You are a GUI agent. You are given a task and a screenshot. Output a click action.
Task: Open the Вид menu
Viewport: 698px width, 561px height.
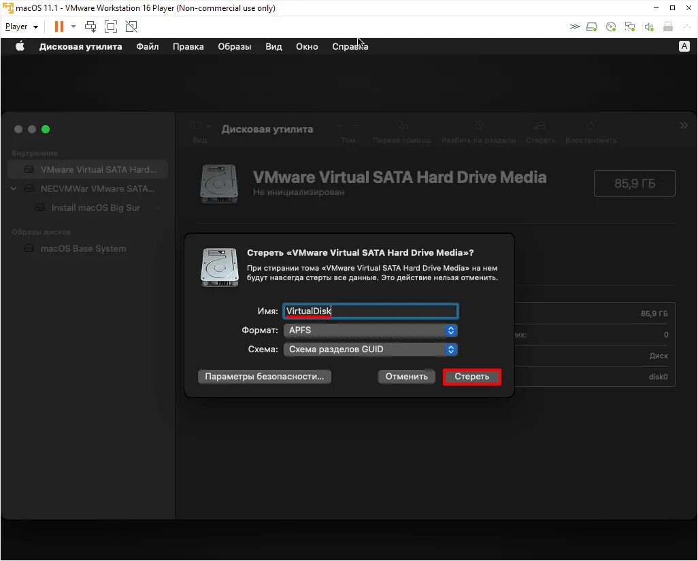pos(273,46)
